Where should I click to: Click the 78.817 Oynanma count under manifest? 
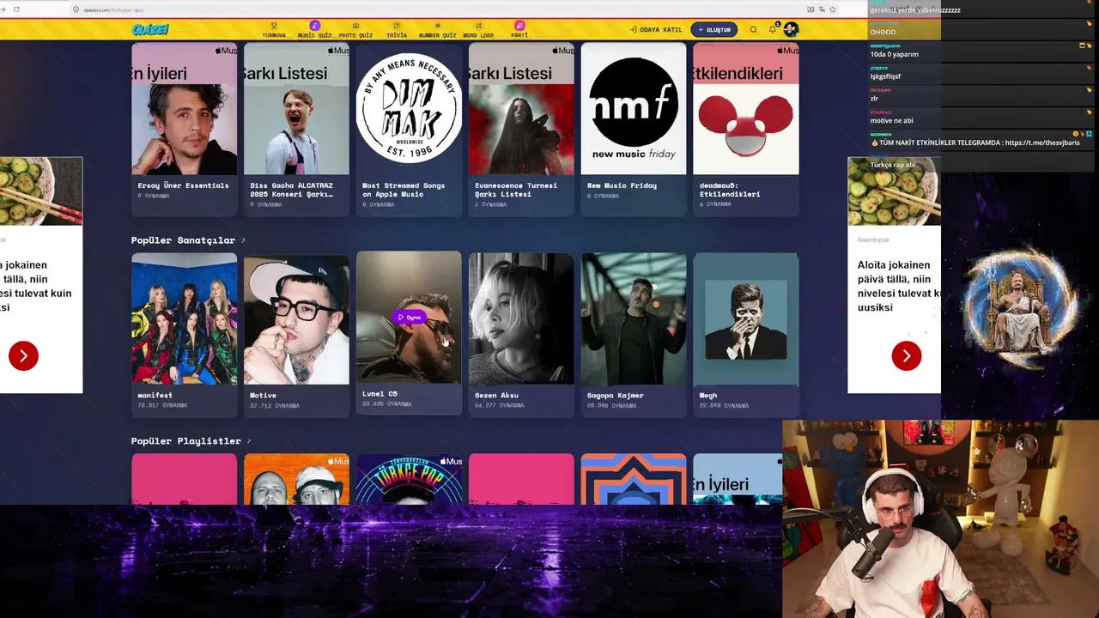pyautogui.click(x=162, y=405)
